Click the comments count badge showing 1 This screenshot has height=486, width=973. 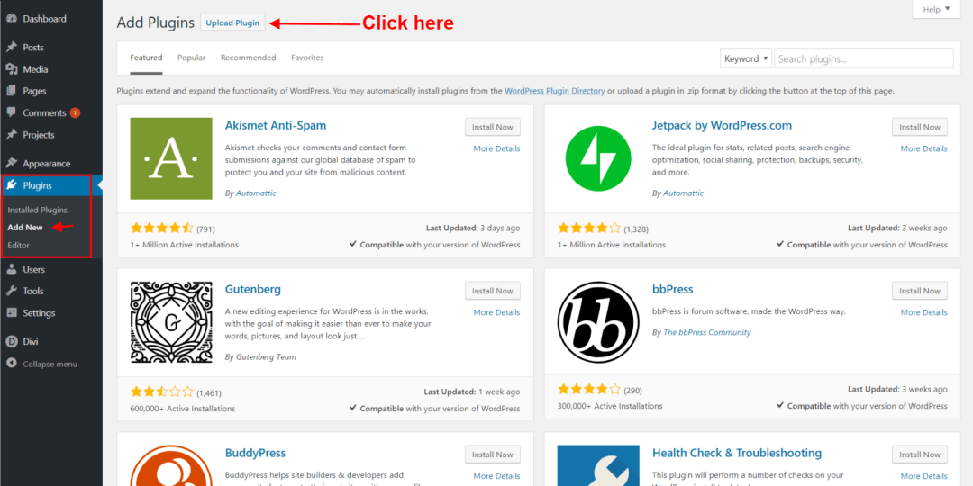pyautogui.click(x=75, y=112)
